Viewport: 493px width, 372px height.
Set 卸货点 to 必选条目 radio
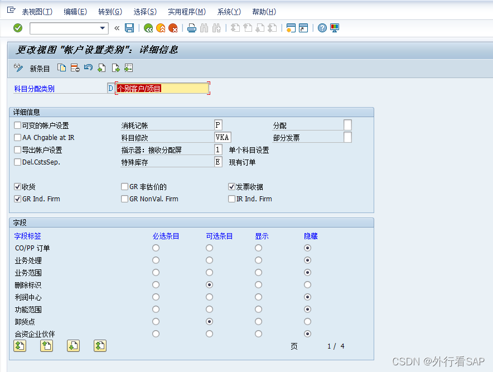point(156,321)
